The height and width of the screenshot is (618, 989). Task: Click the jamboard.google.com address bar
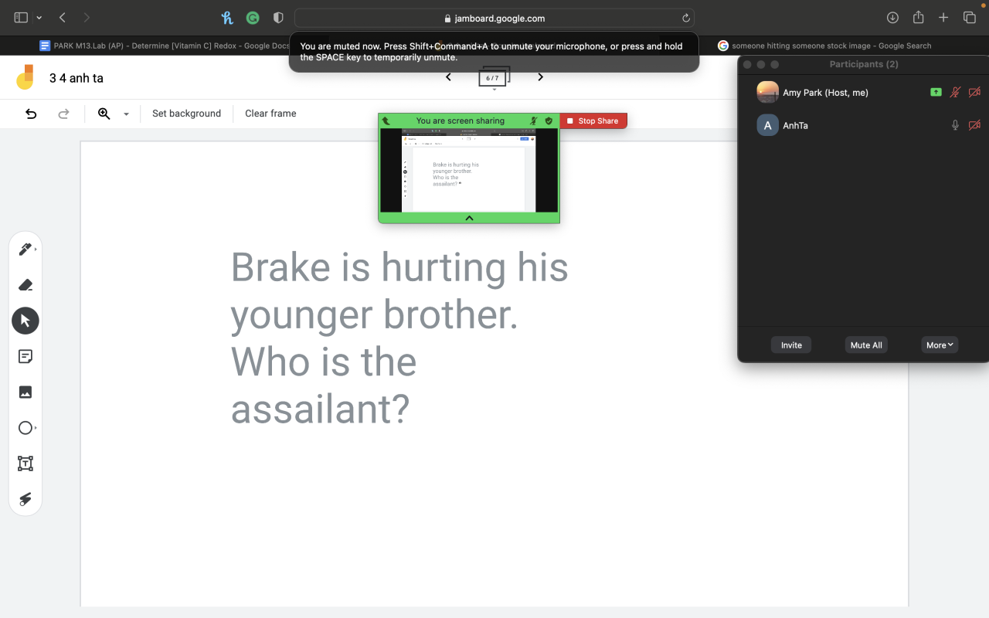pyautogui.click(x=494, y=18)
